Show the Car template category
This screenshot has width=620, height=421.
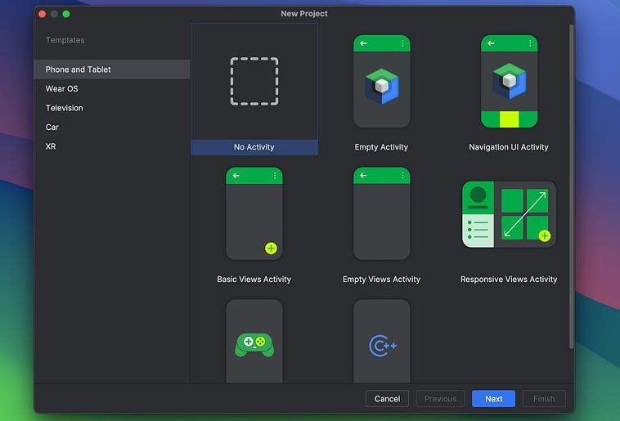[x=112, y=127]
